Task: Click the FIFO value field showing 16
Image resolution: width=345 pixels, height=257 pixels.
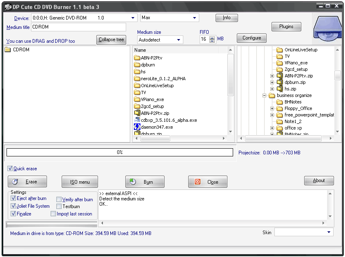Action: (x=205, y=39)
